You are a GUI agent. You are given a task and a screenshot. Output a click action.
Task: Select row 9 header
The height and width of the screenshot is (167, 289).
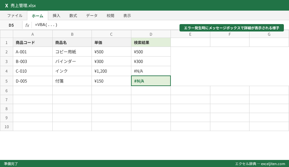click(6, 118)
